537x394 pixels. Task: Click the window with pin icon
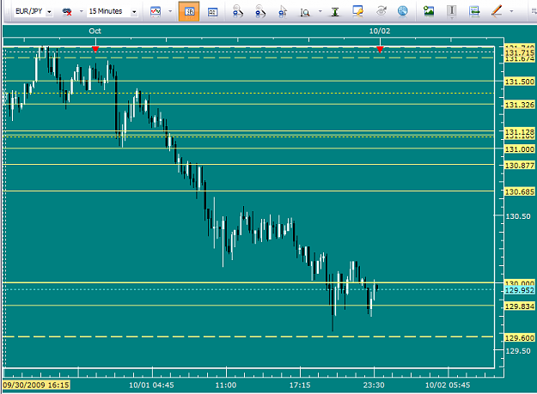coord(358,11)
